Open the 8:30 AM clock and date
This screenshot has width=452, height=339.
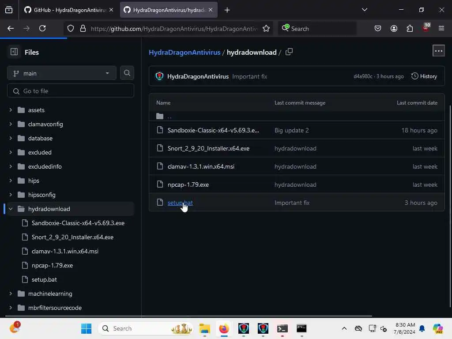405,328
